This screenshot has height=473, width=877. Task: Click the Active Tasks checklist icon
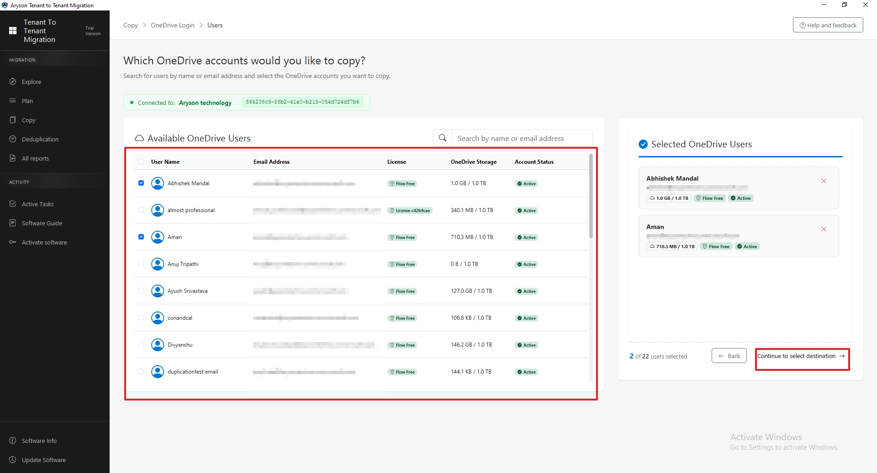[x=13, y=204]
